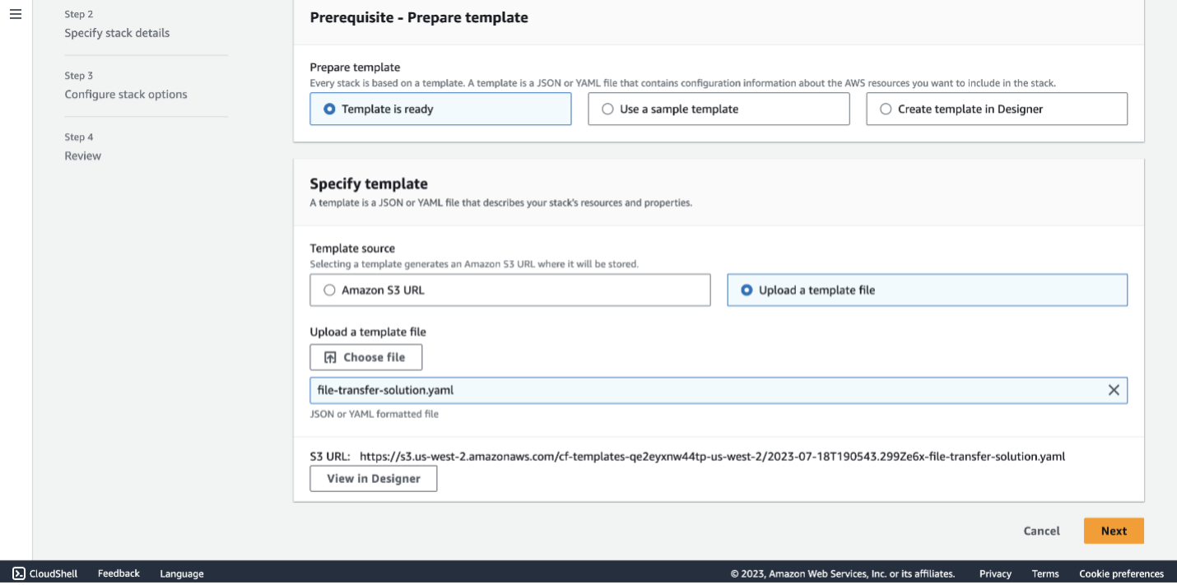Open the template in Designer

tap(373, 478)
